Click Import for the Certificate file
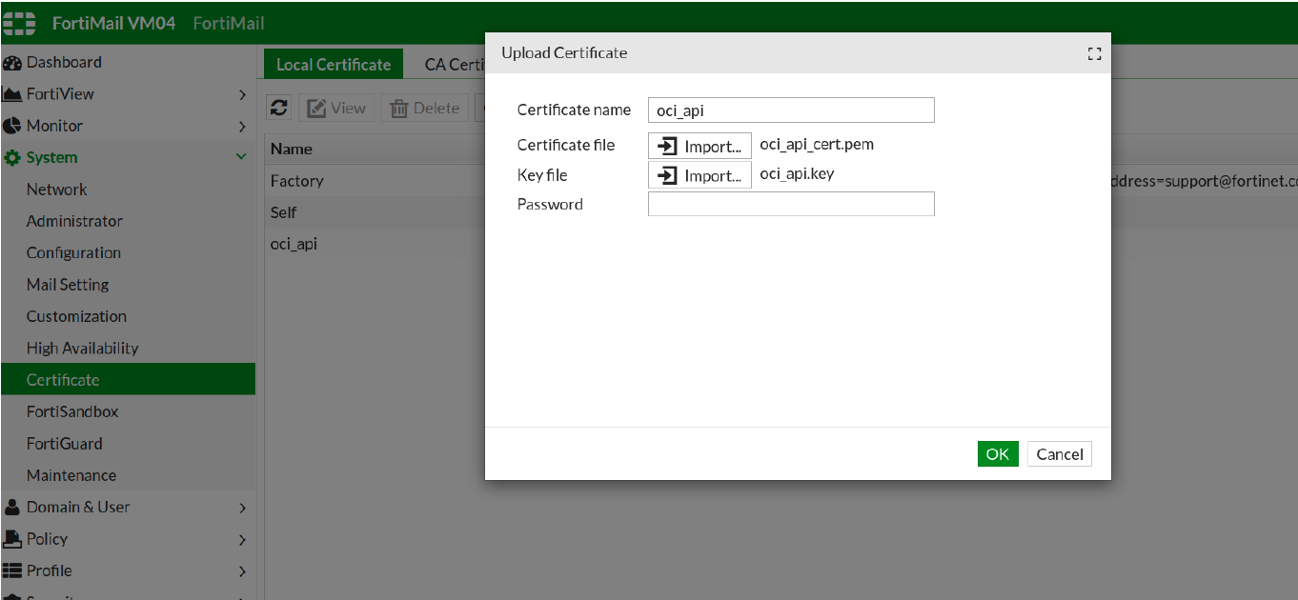1298x600 pixels. (x=700, y=146)
